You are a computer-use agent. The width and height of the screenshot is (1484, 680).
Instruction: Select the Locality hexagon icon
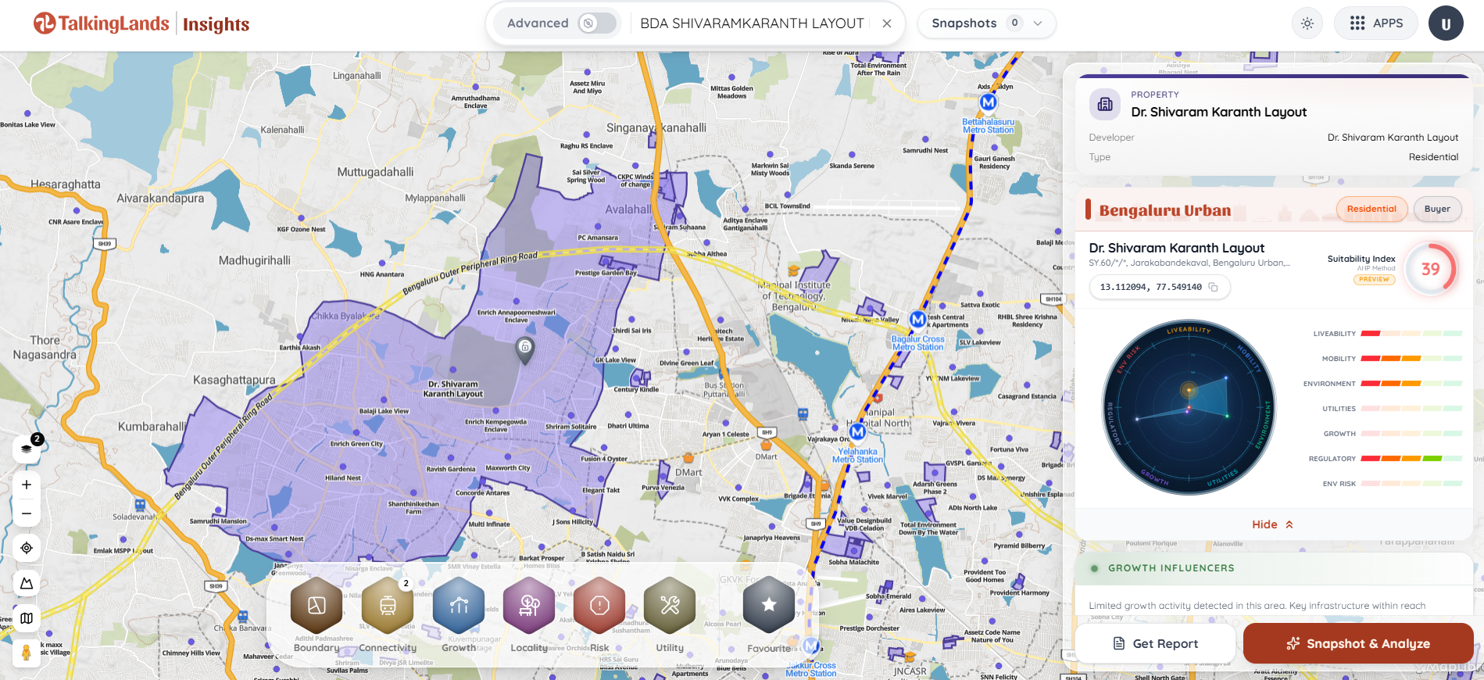coord(529,606)
